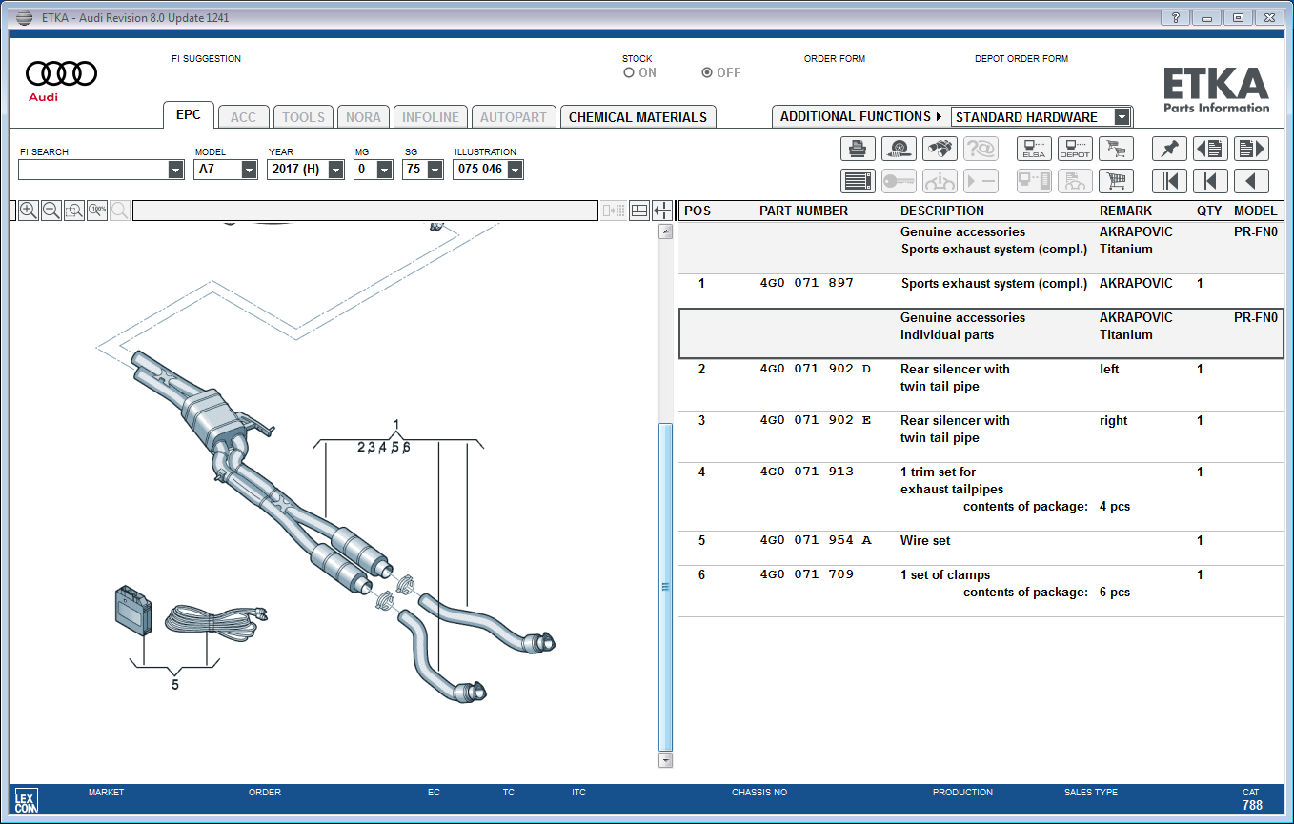Switch to the EPC tab
This screenshot has width=1294, height=824.
189,115
